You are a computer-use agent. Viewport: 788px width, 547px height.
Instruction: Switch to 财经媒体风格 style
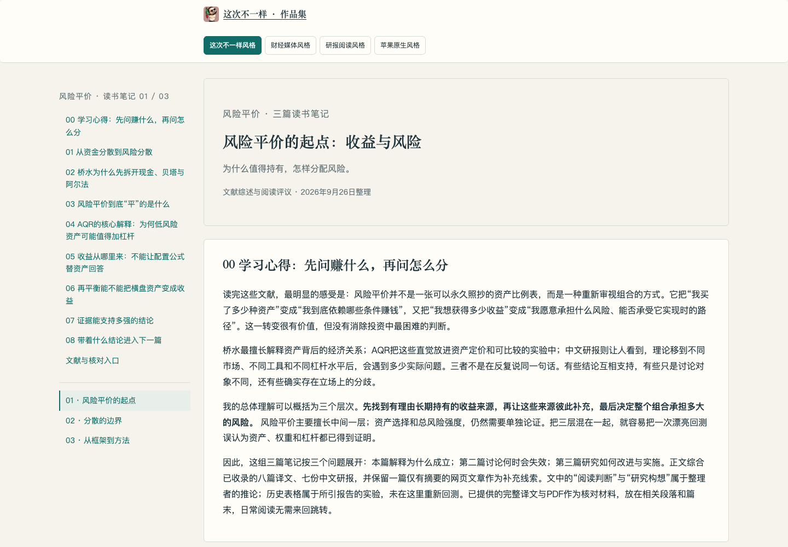point(291,45)
